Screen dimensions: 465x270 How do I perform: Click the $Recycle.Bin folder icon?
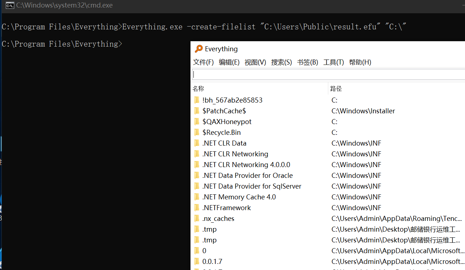pos(197,132)
